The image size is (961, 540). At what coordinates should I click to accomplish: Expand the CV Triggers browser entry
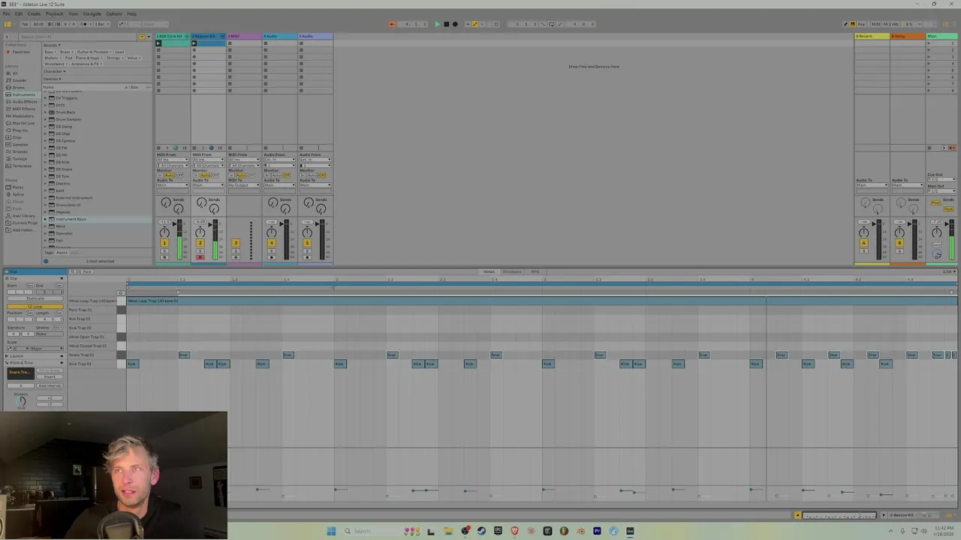(x=46, y=98)
